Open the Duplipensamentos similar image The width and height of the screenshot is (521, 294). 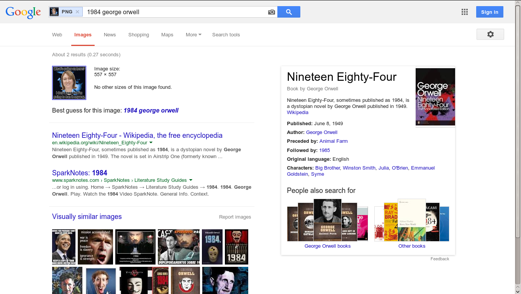[179, 247]
